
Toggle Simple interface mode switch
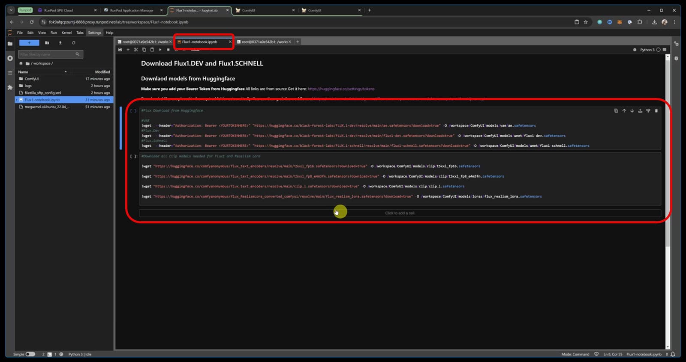[x=30, y=354]
